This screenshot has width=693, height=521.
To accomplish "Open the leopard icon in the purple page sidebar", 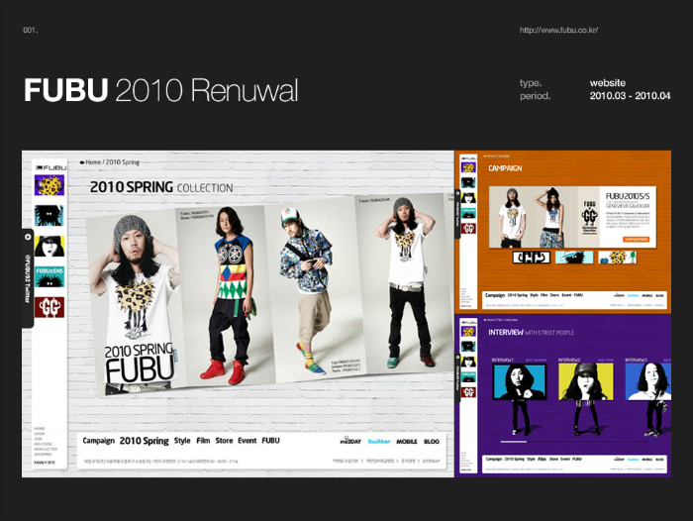I will pyautogui.click(x=468, y=331).
